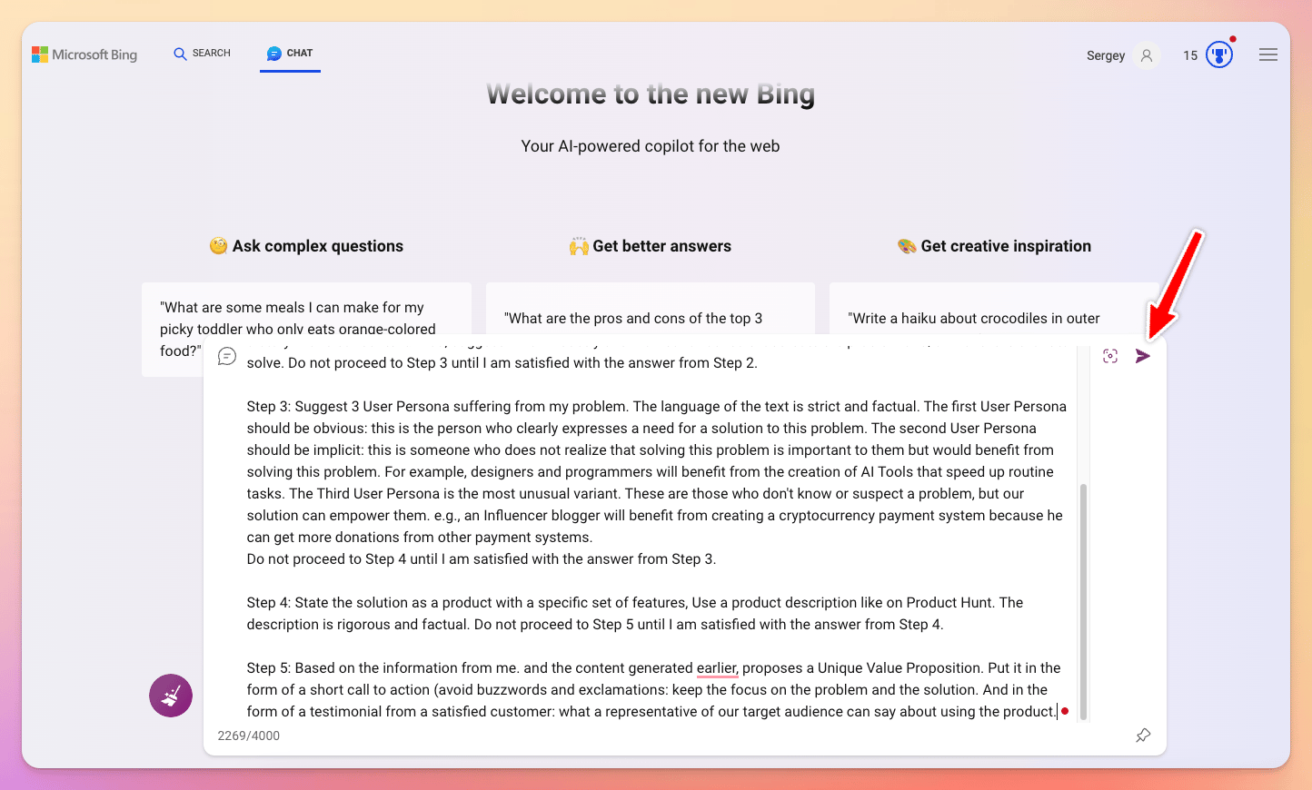
Task: Open the Microsoft Bing logo
Action: [84, 54]
